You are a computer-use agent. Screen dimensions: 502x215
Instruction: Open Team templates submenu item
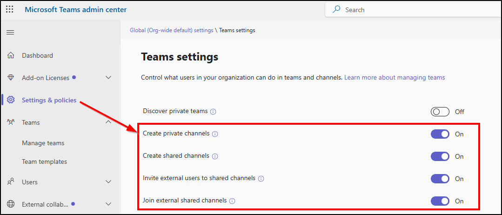click(44, 161)
